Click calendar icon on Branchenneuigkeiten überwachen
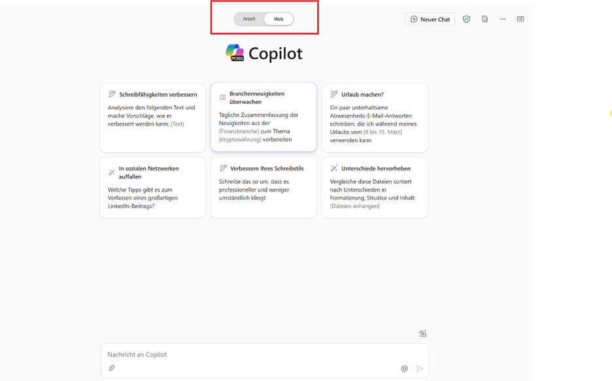 (222, 97)
